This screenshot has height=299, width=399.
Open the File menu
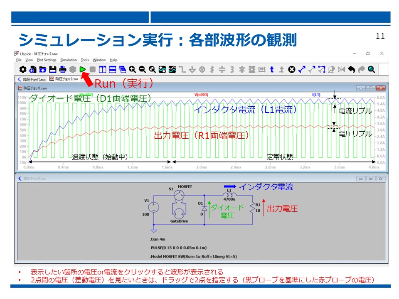click(x=19, y=60)
